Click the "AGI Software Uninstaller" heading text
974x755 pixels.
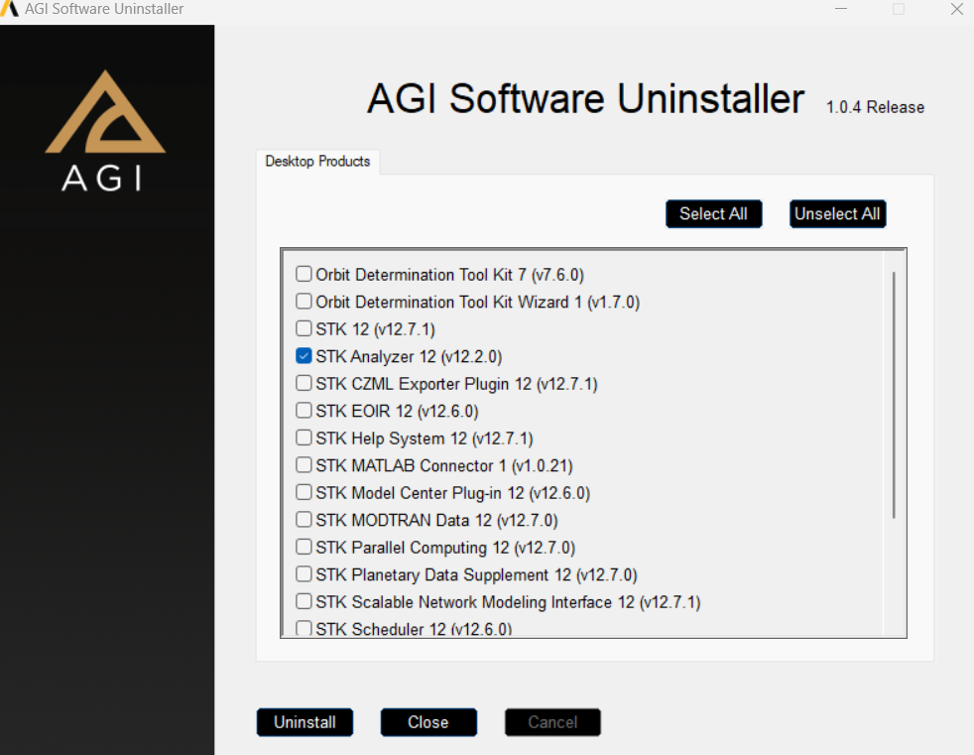tap(586, 99)
